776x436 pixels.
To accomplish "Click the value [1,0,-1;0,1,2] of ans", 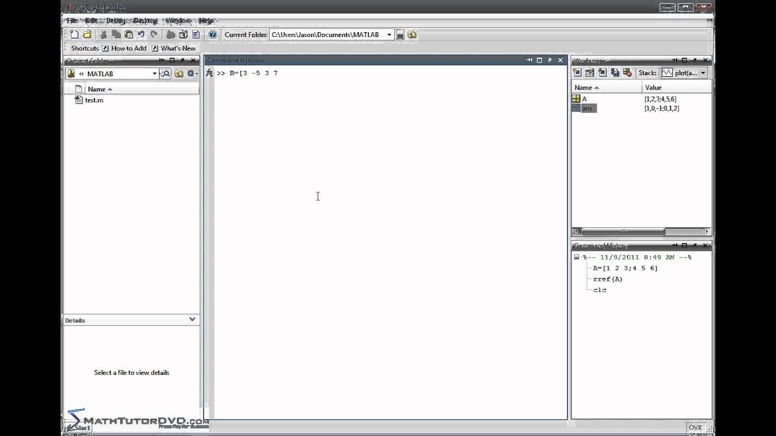I will 661,108.
